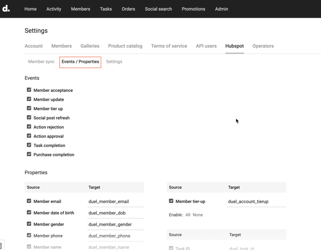This screenshot has width=321, height=250.
Task: Edit the duel_member_gender target field
Action: click(x=115, y=225)
